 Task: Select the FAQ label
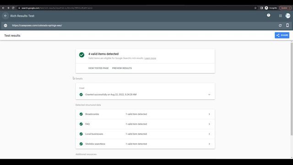87,124
